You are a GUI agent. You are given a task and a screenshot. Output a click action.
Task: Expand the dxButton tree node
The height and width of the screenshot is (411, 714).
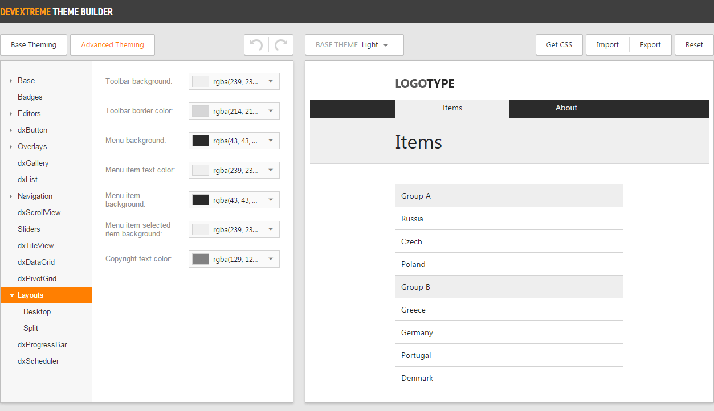pos(11,130)
